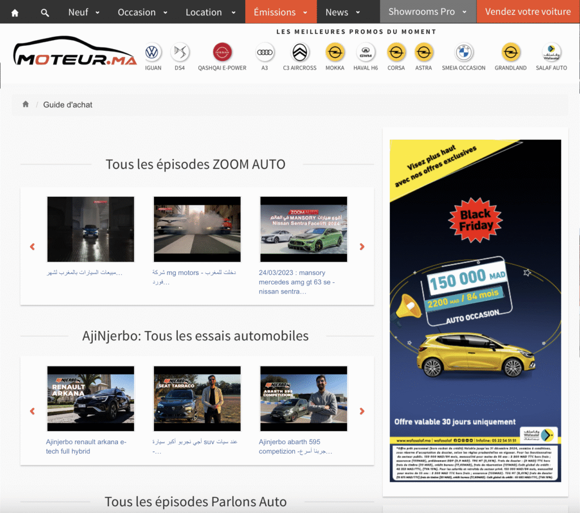Select the Opel Grandland promo logo

[510, 52]
